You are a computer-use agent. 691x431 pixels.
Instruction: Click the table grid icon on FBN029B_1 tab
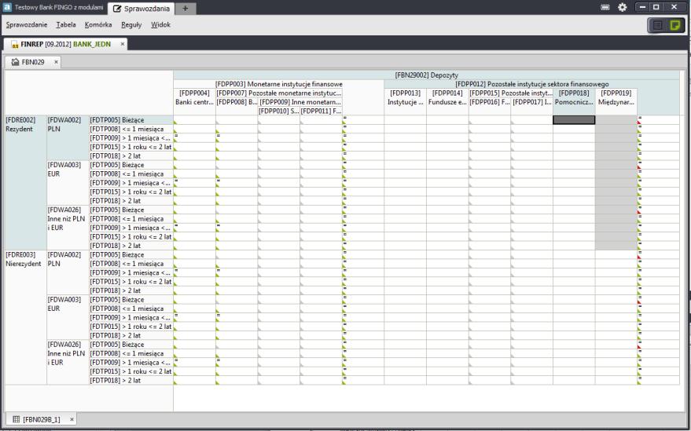point(17,419)
